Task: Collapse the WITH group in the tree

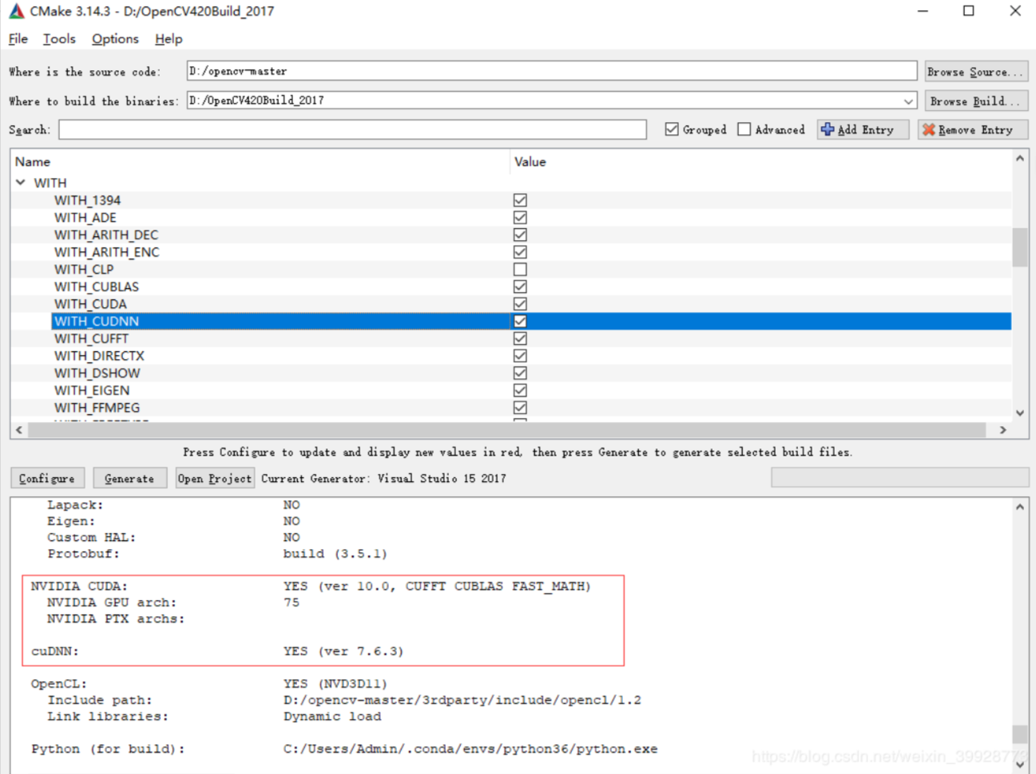Action: (20, 182)
